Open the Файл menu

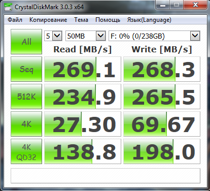tap(15, 20)
